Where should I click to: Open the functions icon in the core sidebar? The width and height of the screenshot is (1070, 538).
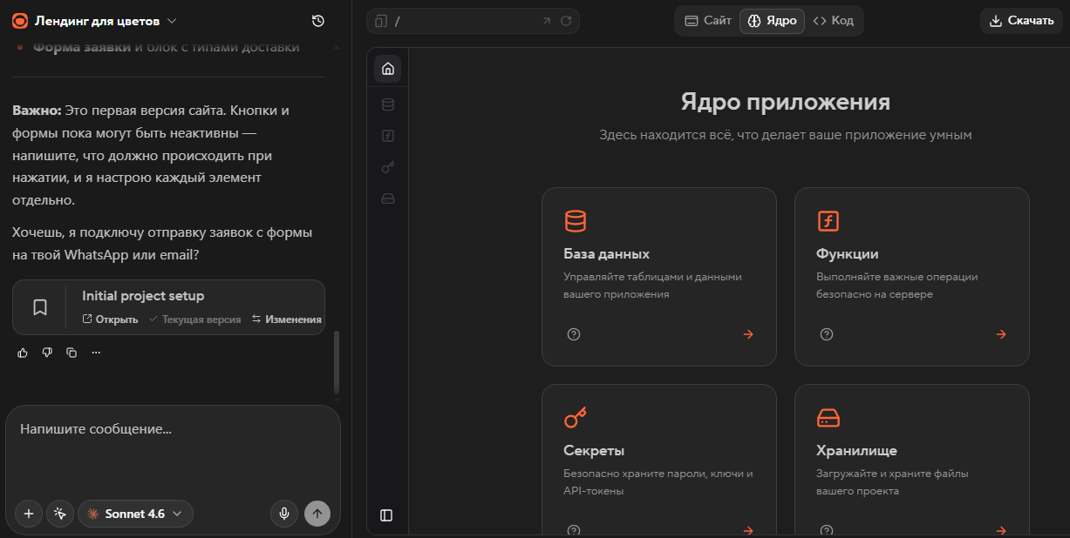click(x=388, y=136)
